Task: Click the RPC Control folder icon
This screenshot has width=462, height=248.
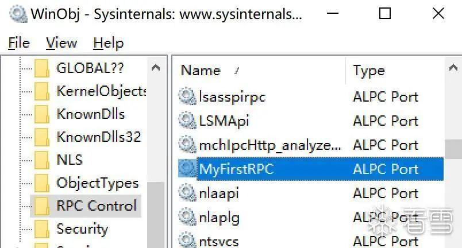Action: [x=42, y=206]
